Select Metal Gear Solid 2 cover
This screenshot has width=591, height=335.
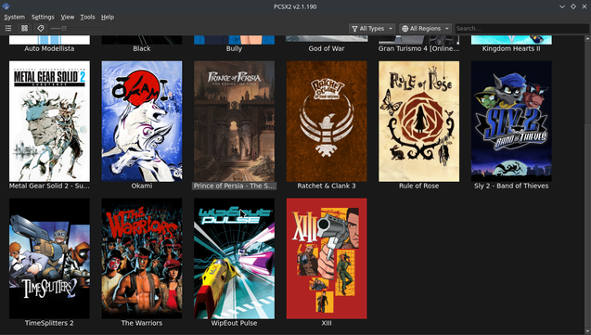49,122
